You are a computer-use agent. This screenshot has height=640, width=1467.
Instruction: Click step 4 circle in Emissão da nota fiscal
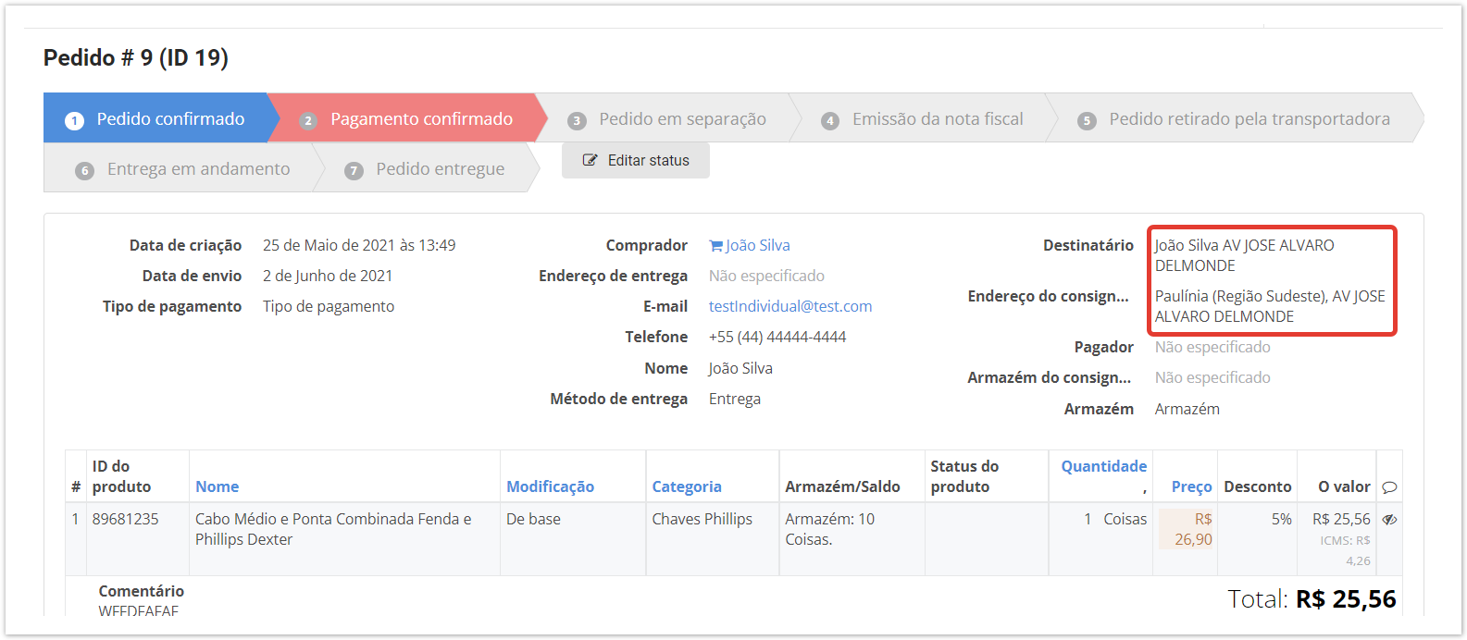pos(830,120)
